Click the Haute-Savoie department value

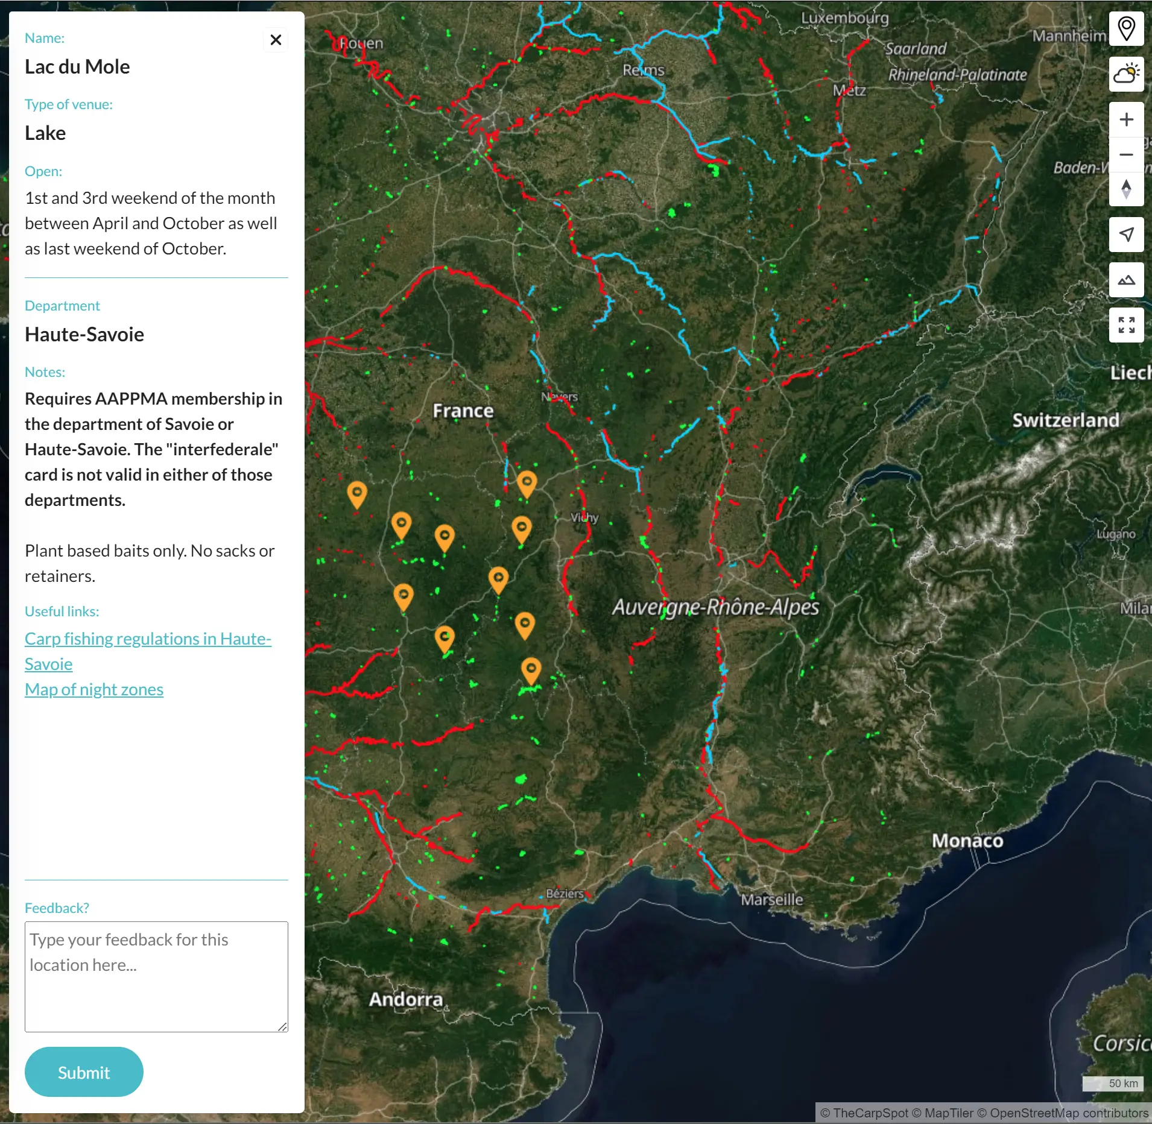(84, 334)
